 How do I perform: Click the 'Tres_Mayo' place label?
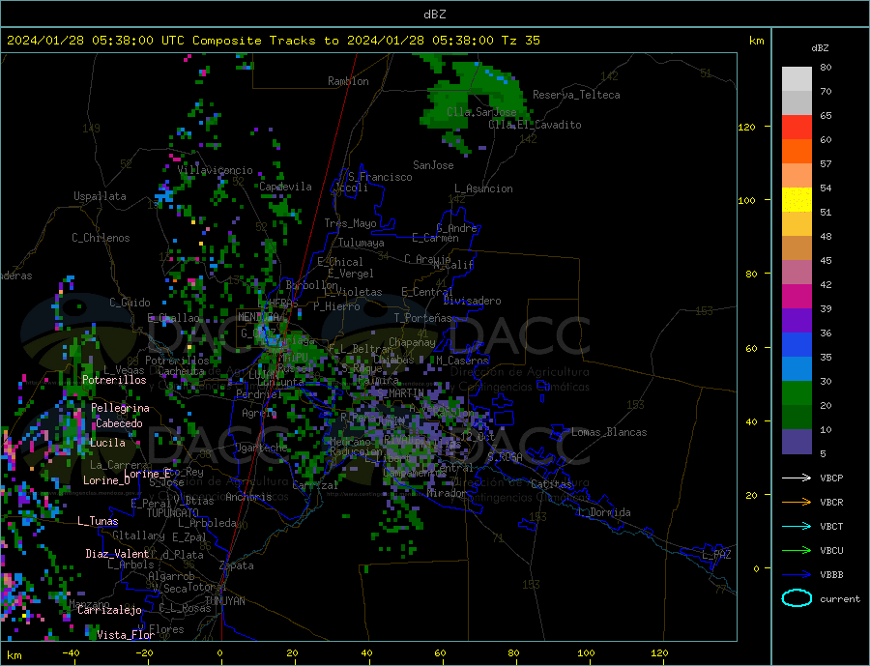point(350,223)
